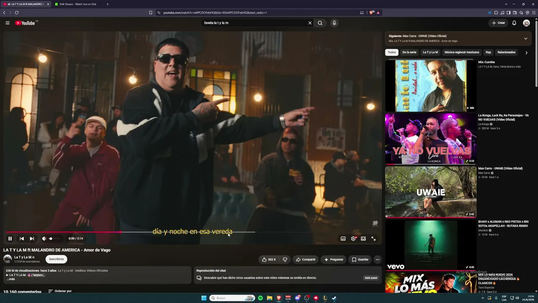Click the browser address bar
This screenshot has width=538, height=303.
pos(256,13)
